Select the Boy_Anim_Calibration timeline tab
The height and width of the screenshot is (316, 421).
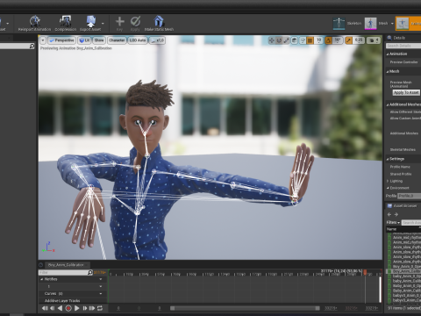[x=66, y=265]
